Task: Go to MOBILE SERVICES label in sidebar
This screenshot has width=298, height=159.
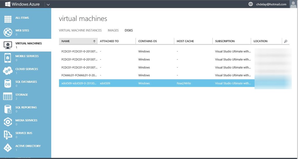Action: pyautogui.click(x=27, y=56)
